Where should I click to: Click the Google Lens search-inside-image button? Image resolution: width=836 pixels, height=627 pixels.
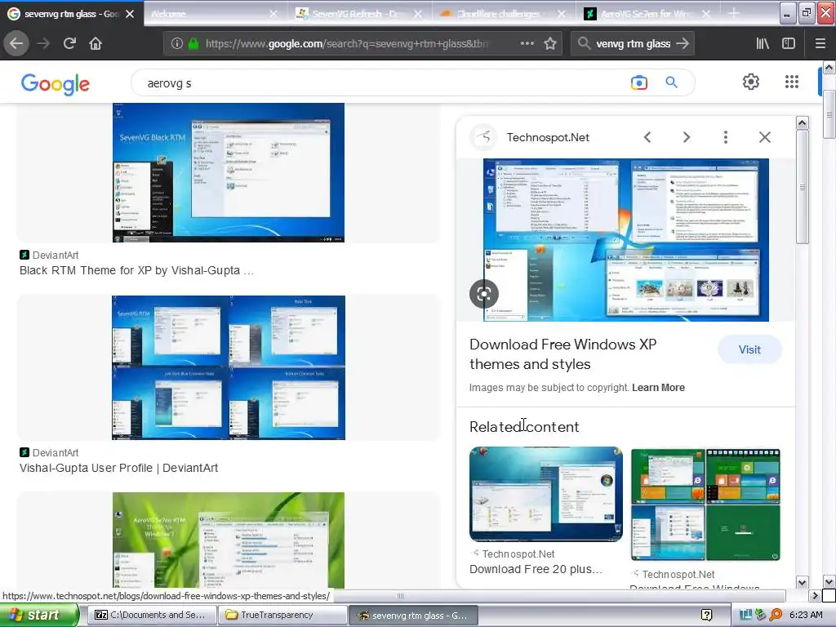(x=483, y=294)
